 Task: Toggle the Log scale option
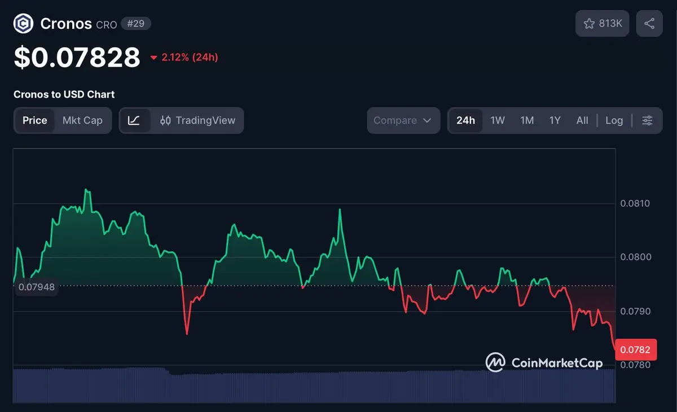pyautogui.click(x=614, y=120)
